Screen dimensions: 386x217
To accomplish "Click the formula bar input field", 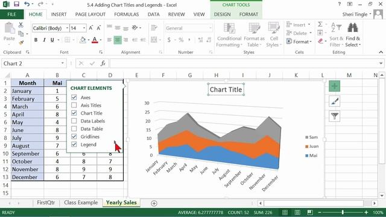I will coord(243,63).
